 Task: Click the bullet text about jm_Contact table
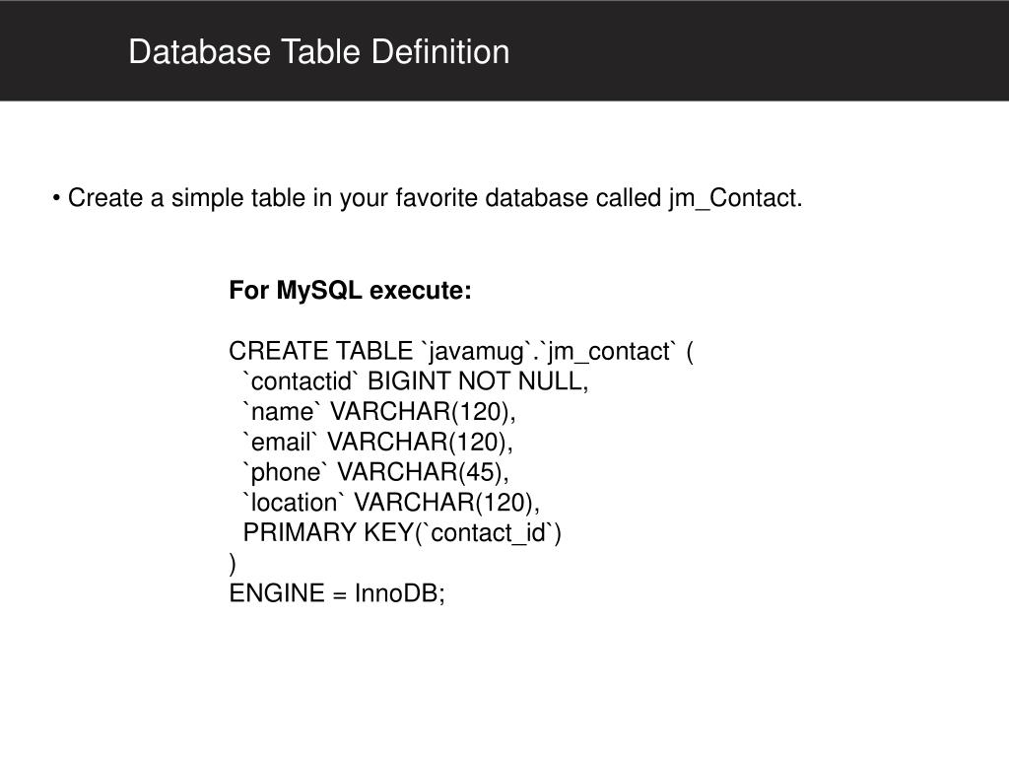tap(435, 197)
